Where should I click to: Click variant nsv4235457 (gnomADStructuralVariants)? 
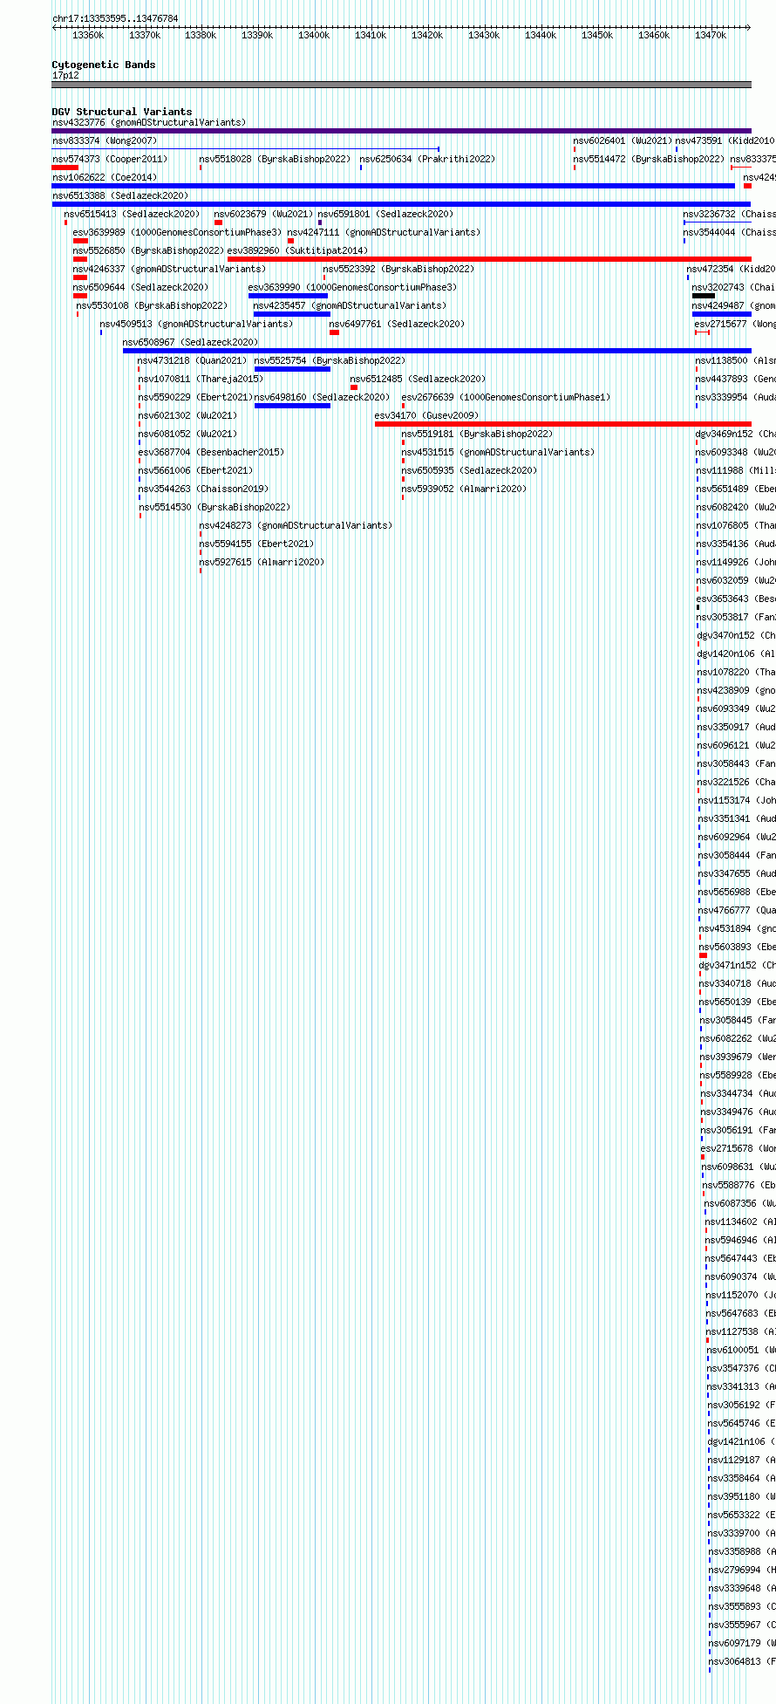point(351,305)
